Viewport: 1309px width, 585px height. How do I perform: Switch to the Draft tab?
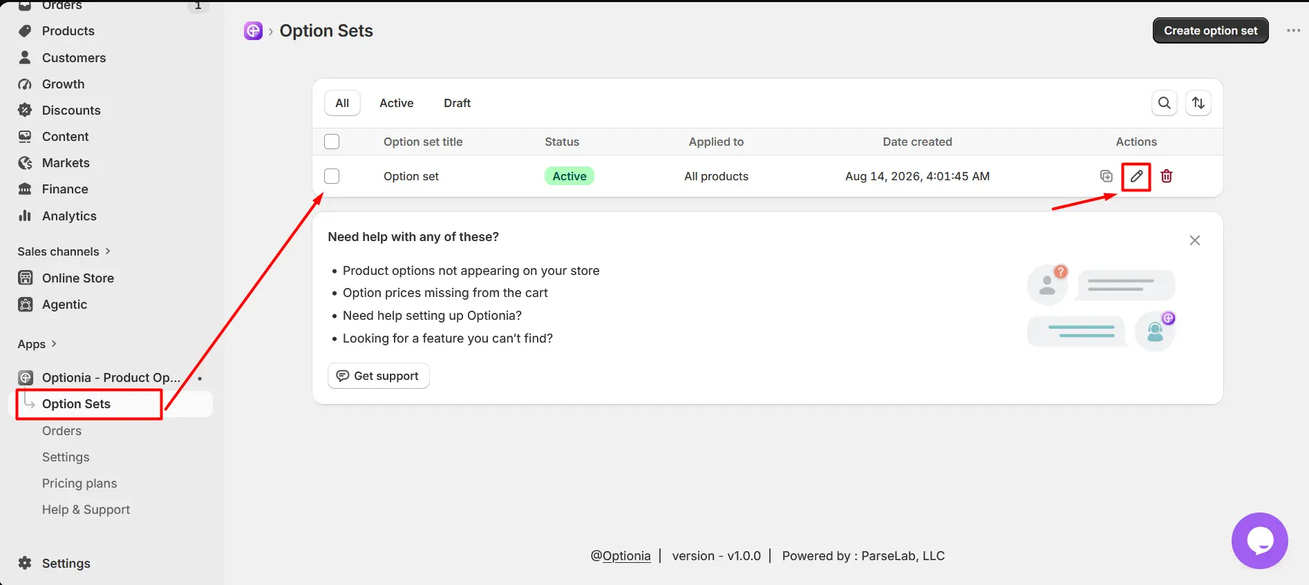click(457, 103)
